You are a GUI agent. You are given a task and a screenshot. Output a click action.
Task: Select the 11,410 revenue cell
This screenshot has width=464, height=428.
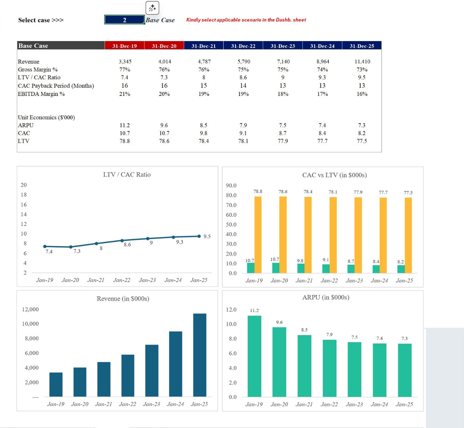pos(362,61)
